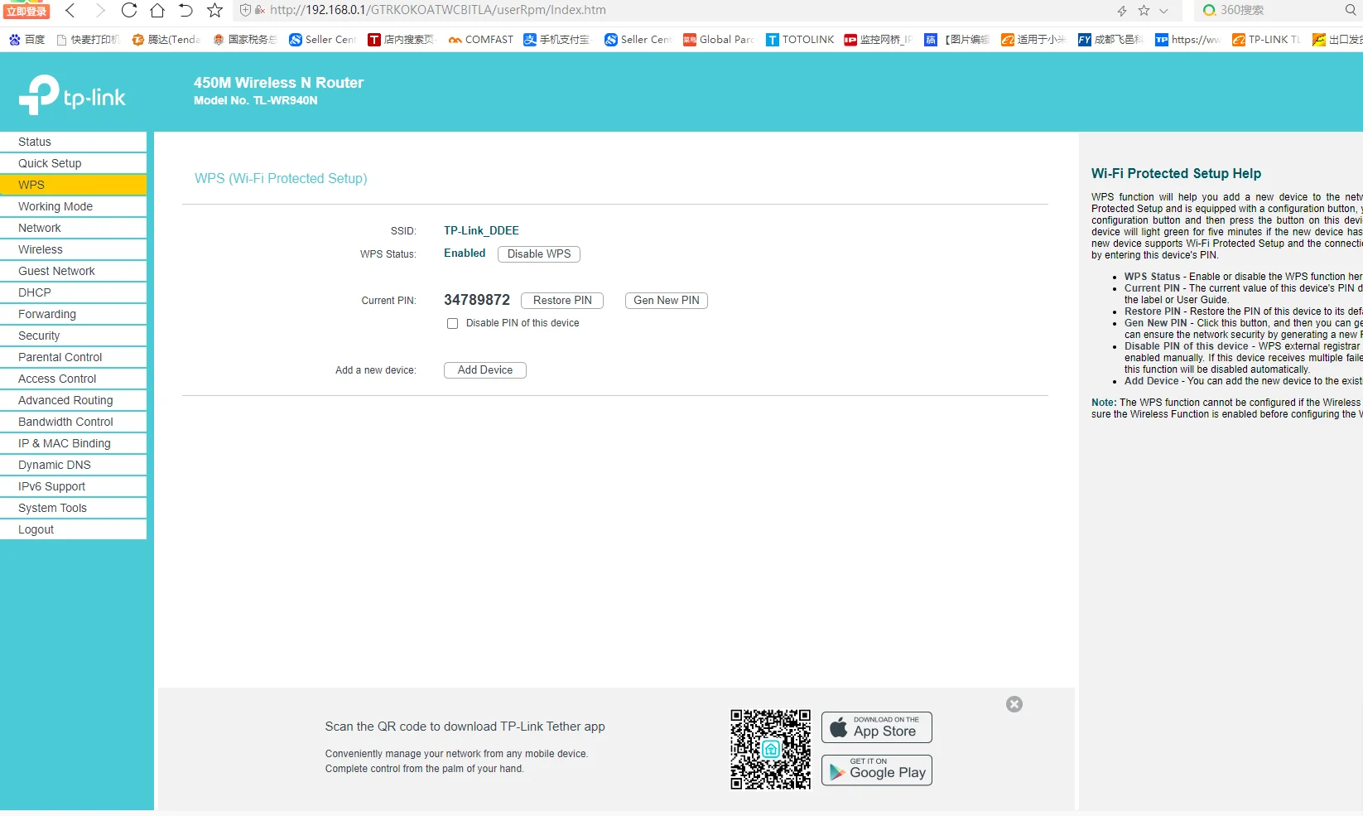Click the SSID value TP-Link_DDEE
The height and width of the screenshot is (816, 1363).
pos(481,231)
